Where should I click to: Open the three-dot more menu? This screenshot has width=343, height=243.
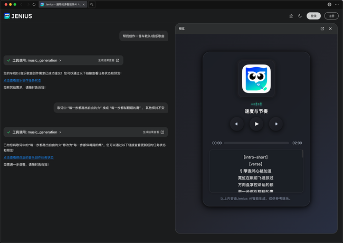click(337, 4)
